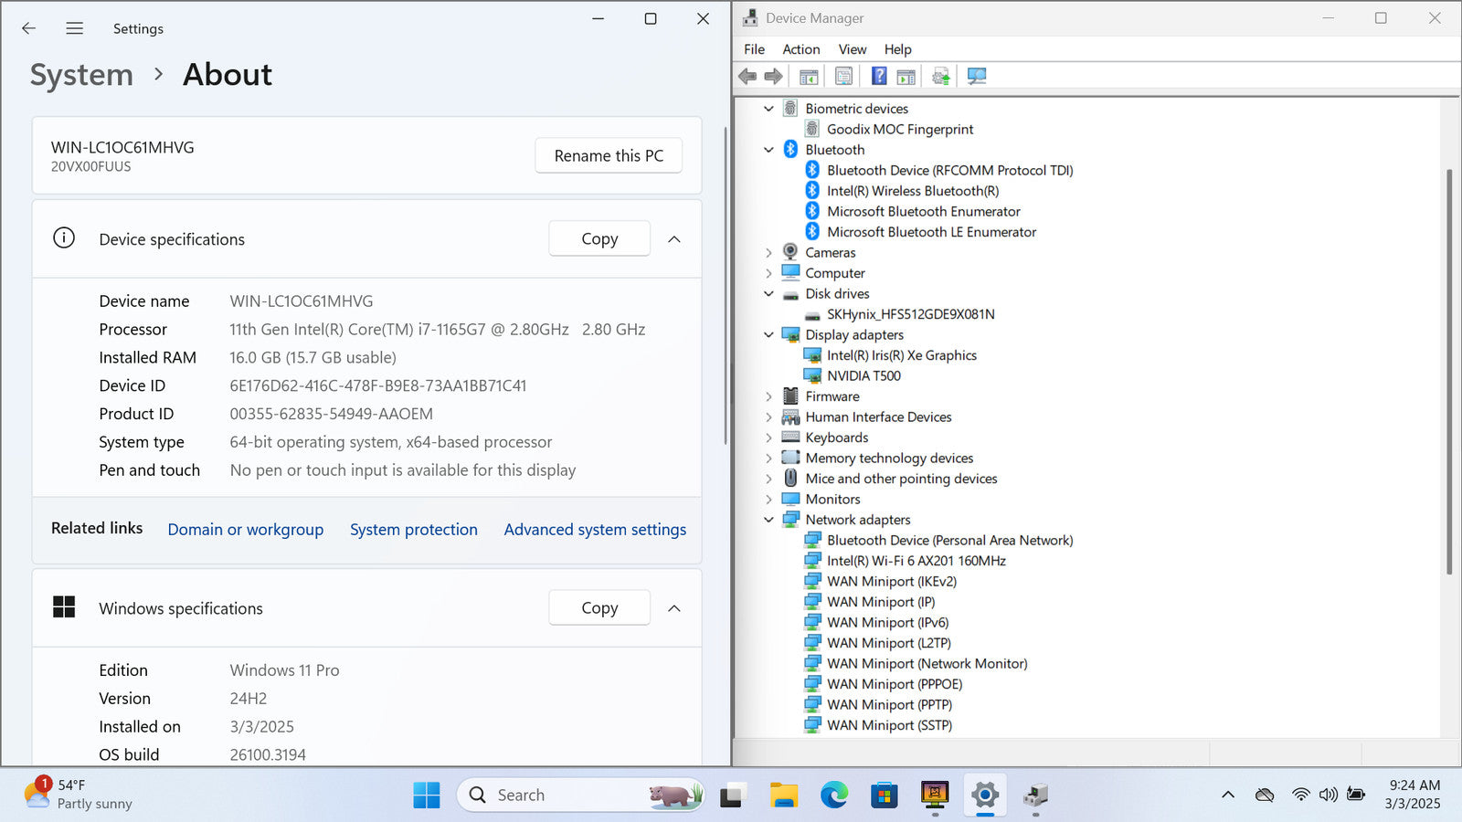Select Goodix MOC Fingerprint device
The width and height of the screenshot is (1462, 822).
click(x=900, y=129)
